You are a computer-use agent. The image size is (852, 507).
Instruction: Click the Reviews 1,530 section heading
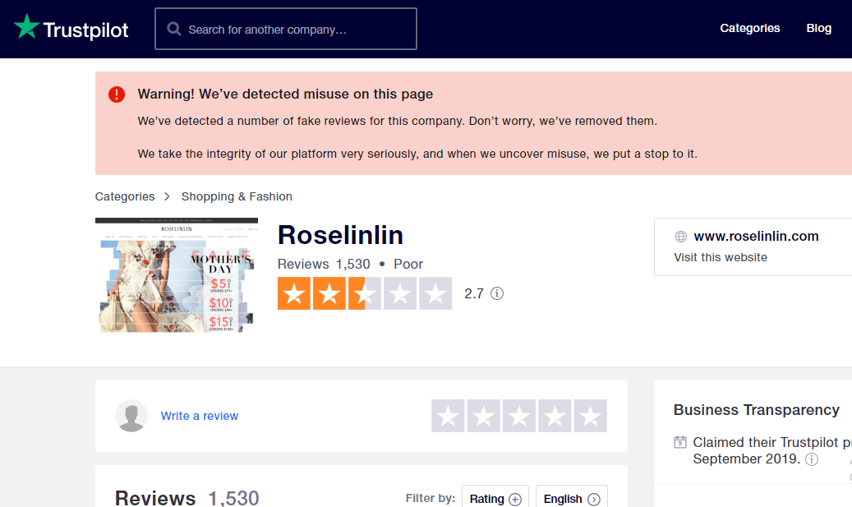(x=187, y=498)
